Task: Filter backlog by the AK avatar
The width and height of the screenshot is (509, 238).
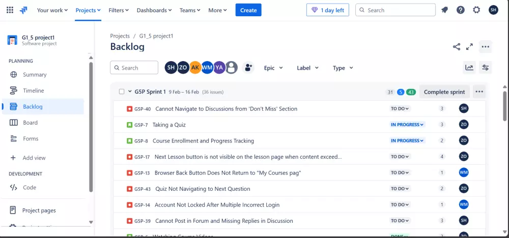Action: point(195,68)
